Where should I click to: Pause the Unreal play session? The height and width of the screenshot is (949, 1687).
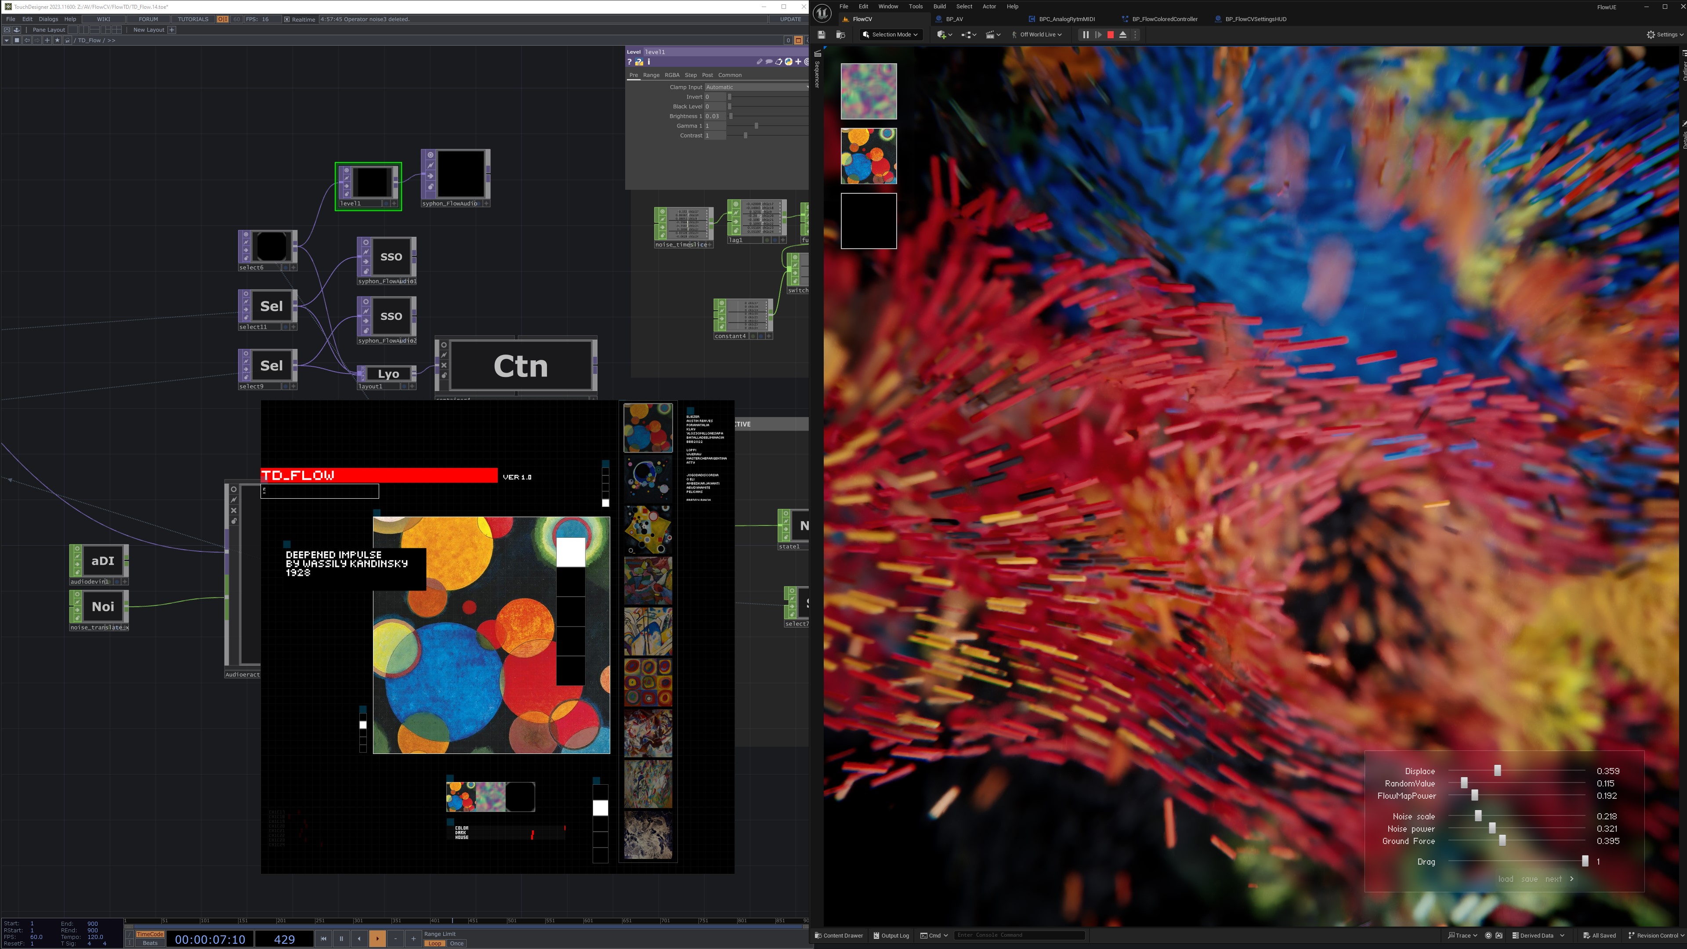tap(1085, 35)
